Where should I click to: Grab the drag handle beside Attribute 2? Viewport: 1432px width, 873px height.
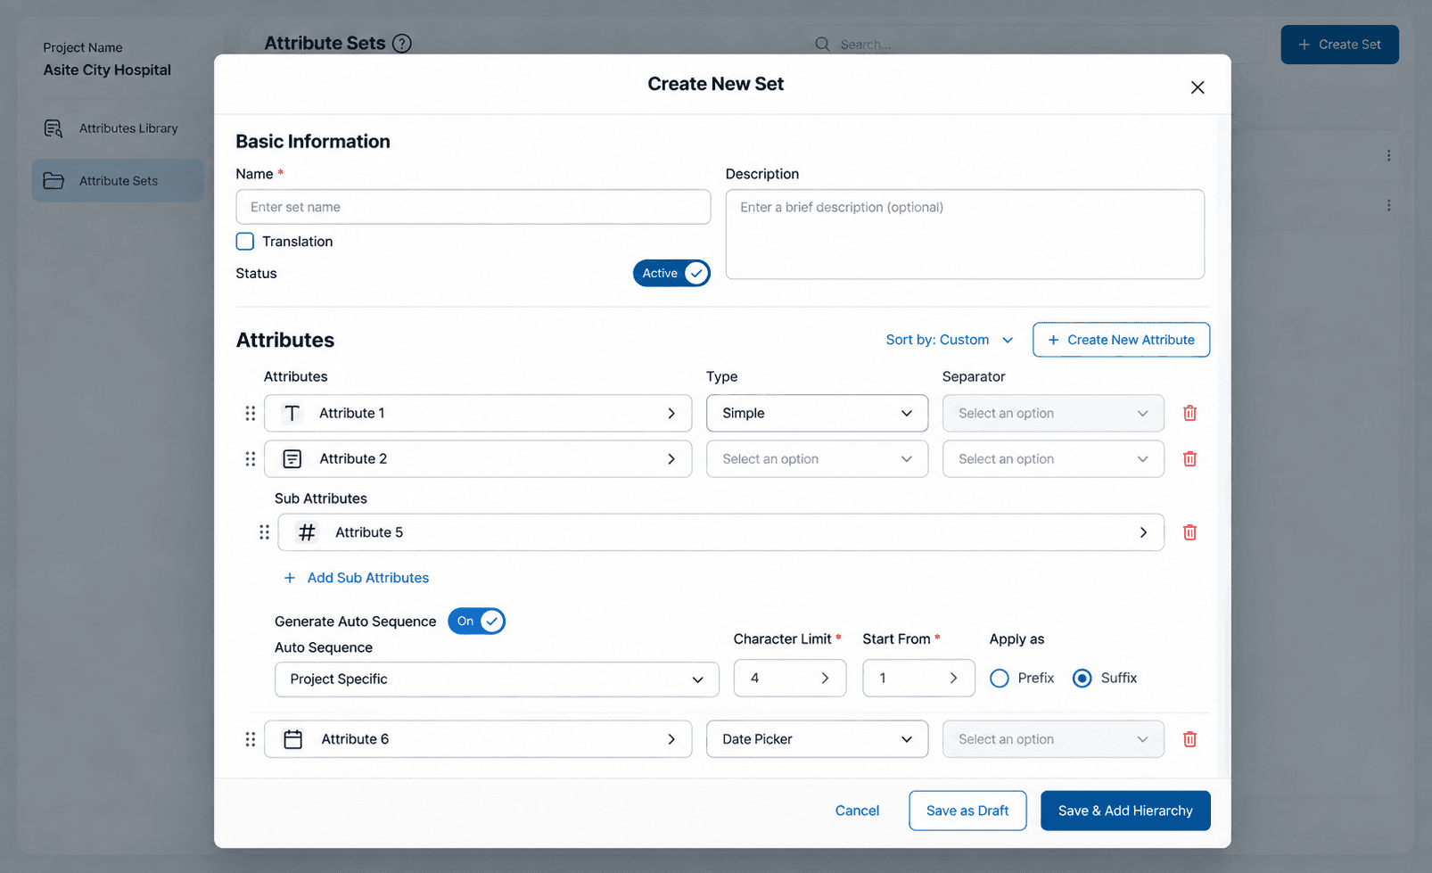coord(250,458)
